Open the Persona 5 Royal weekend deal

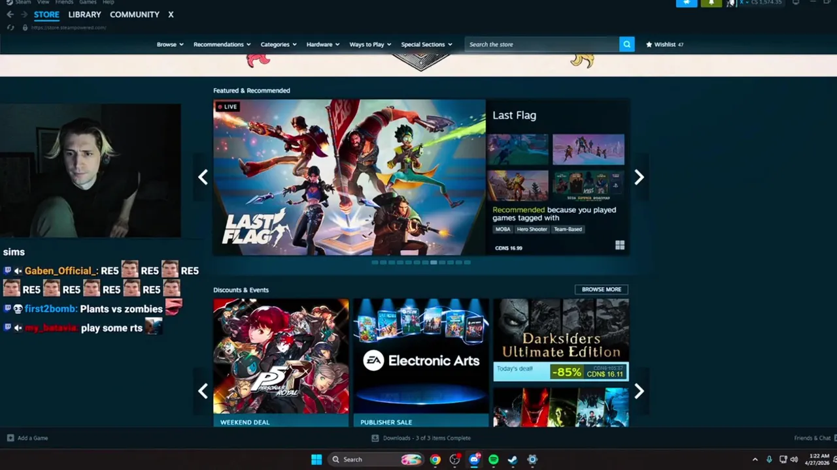point(281,362)
